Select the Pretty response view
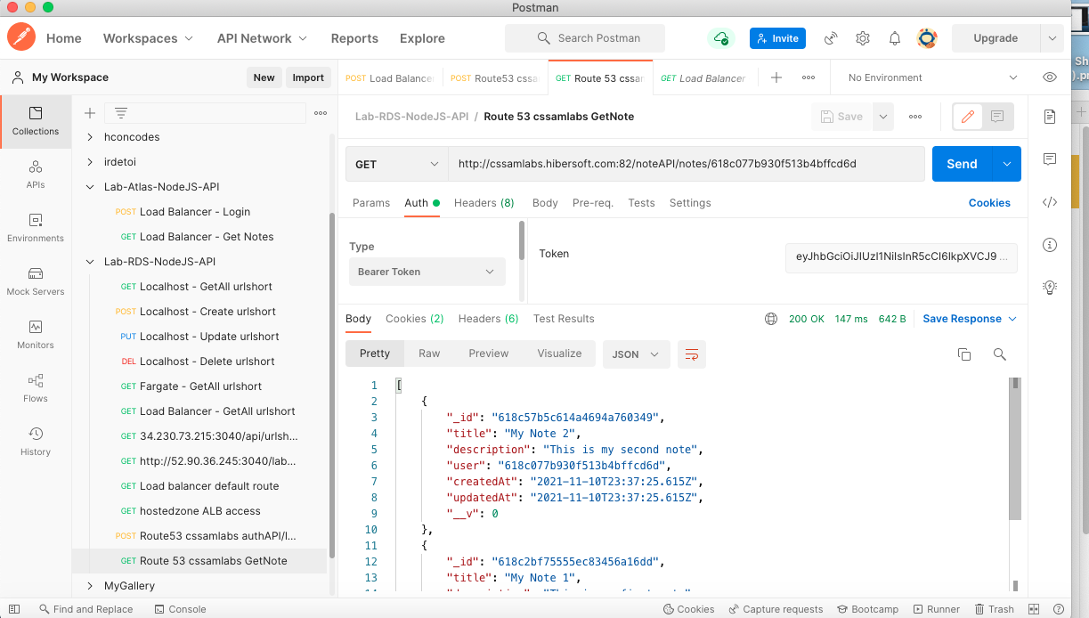Image resolution: width=1089 pixels, height=618 pixels. click(375, 354)
